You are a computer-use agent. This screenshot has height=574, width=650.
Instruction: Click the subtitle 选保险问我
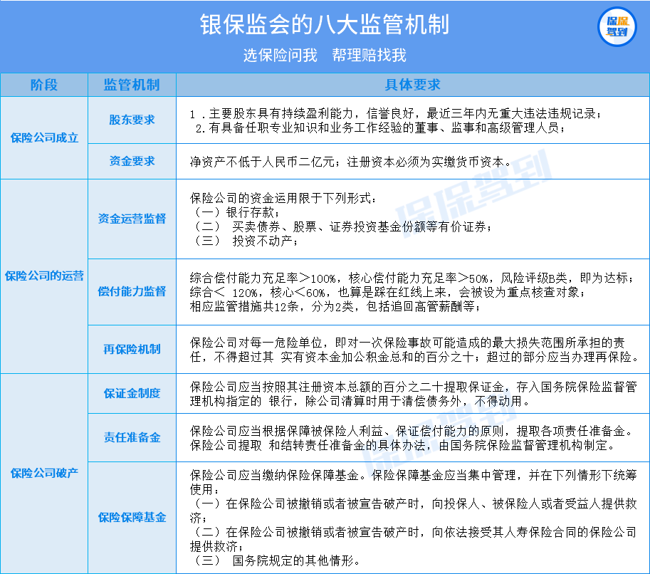281,55
